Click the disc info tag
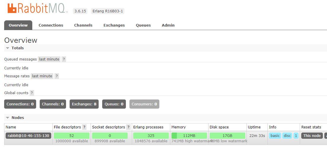This screenshot has width=327, height=147. (287, 135)
